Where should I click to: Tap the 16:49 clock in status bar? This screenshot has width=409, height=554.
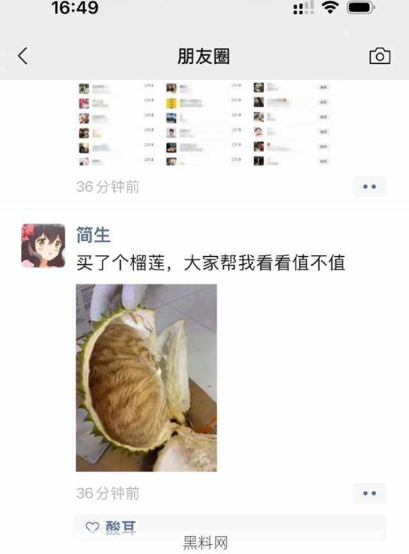[x=75, y=8]
